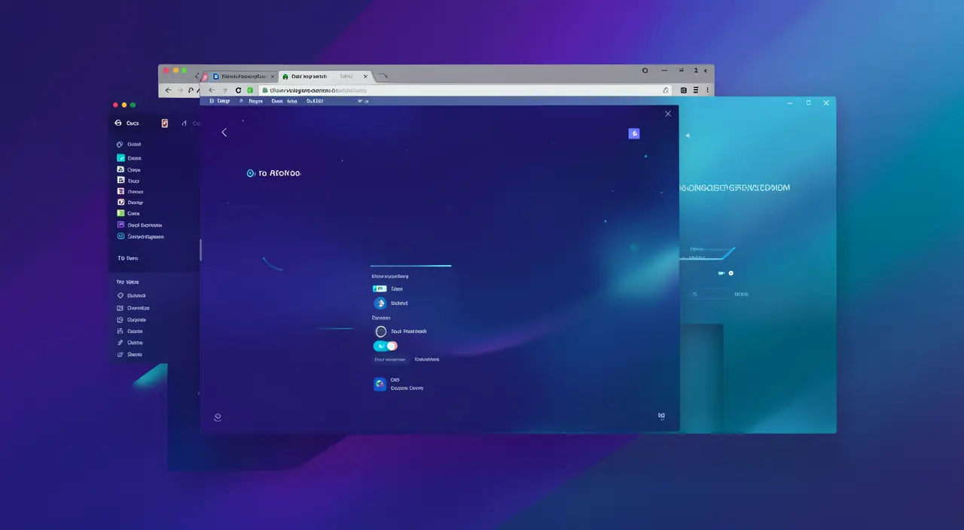This screenshot has height=530, width=964.
Task: Select the green square icon in left sidebar
Action: click(120, 213)
